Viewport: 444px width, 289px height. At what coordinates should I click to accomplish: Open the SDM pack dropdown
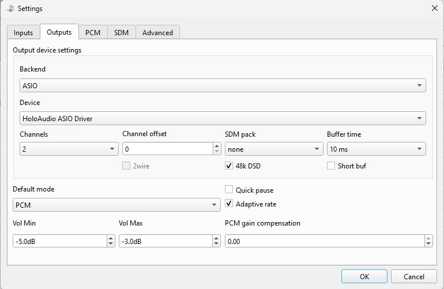point(274,149)
